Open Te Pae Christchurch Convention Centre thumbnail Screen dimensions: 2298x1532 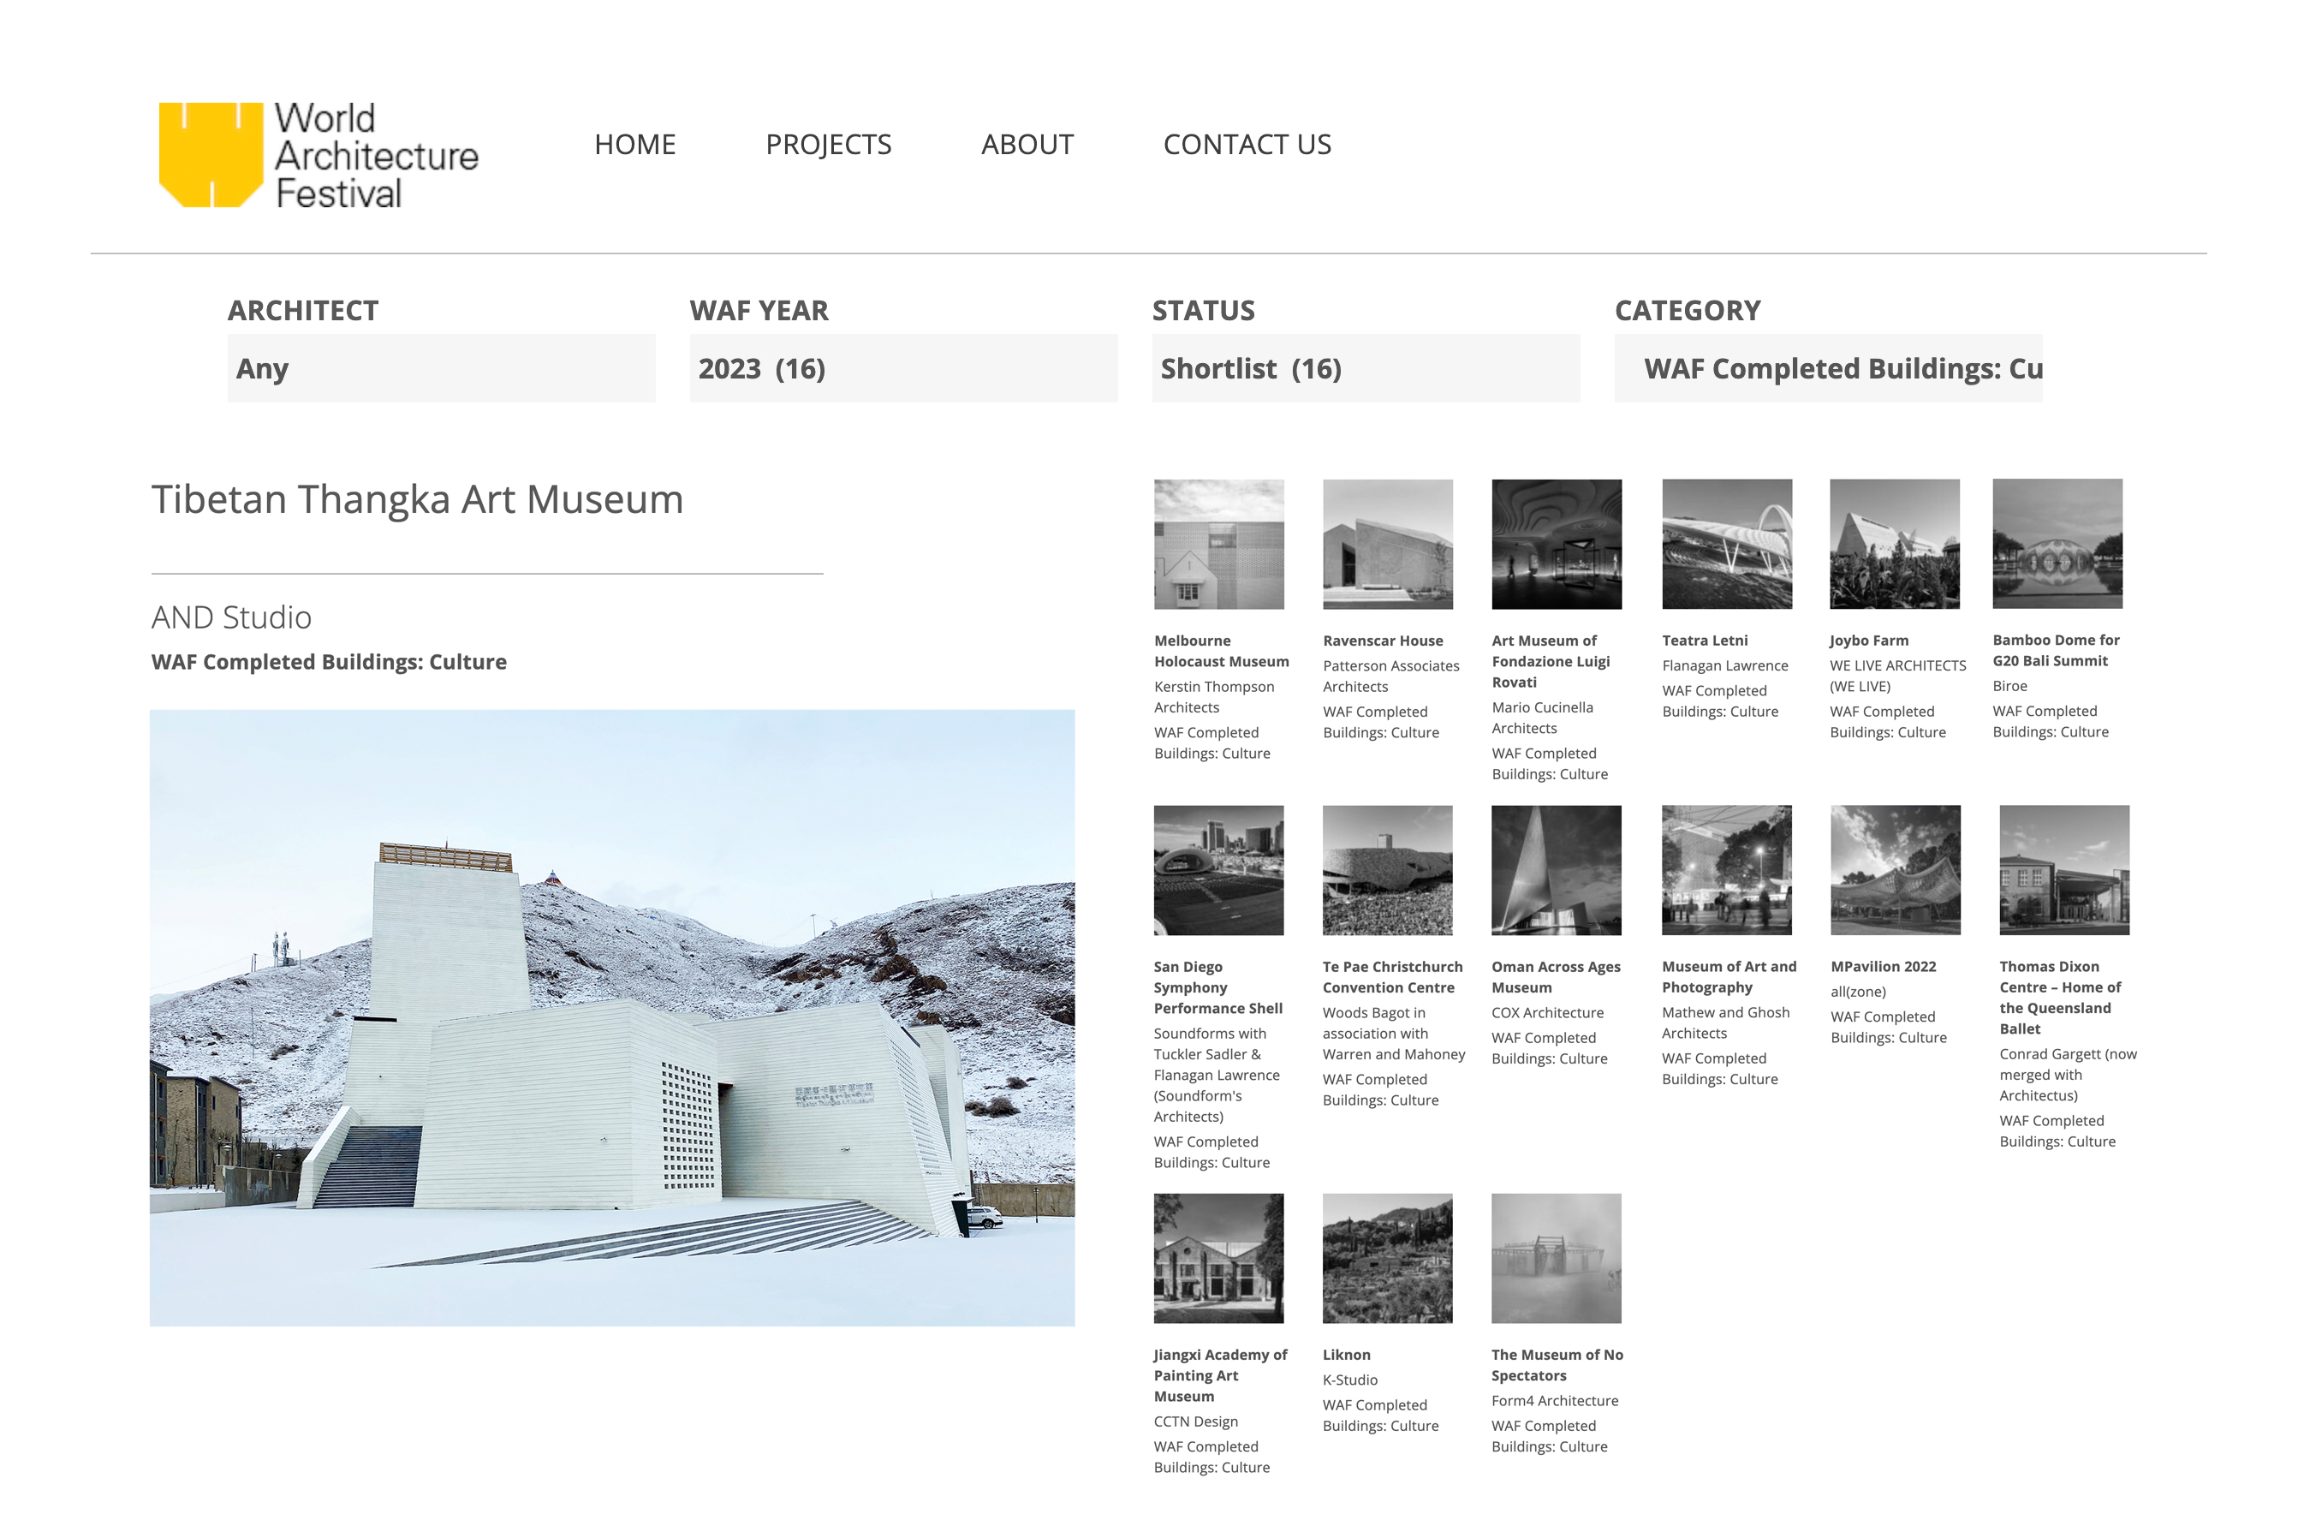[1388, 871]
